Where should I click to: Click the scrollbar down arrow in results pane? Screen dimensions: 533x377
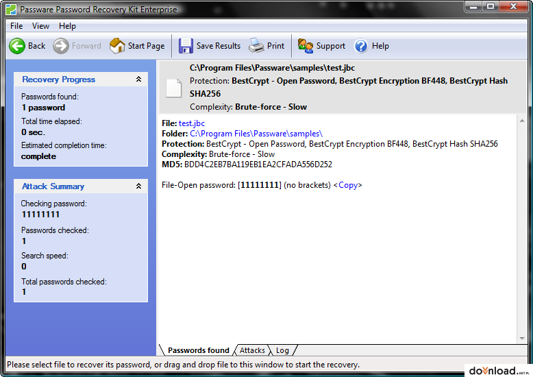pyautogui.click(x=522, y=338)
